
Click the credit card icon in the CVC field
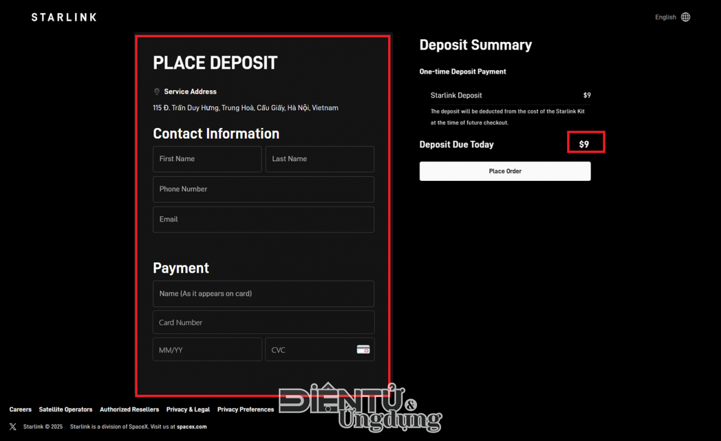tap(363, 350)
